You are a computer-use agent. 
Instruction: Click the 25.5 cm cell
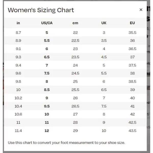[x=75, y=90]
